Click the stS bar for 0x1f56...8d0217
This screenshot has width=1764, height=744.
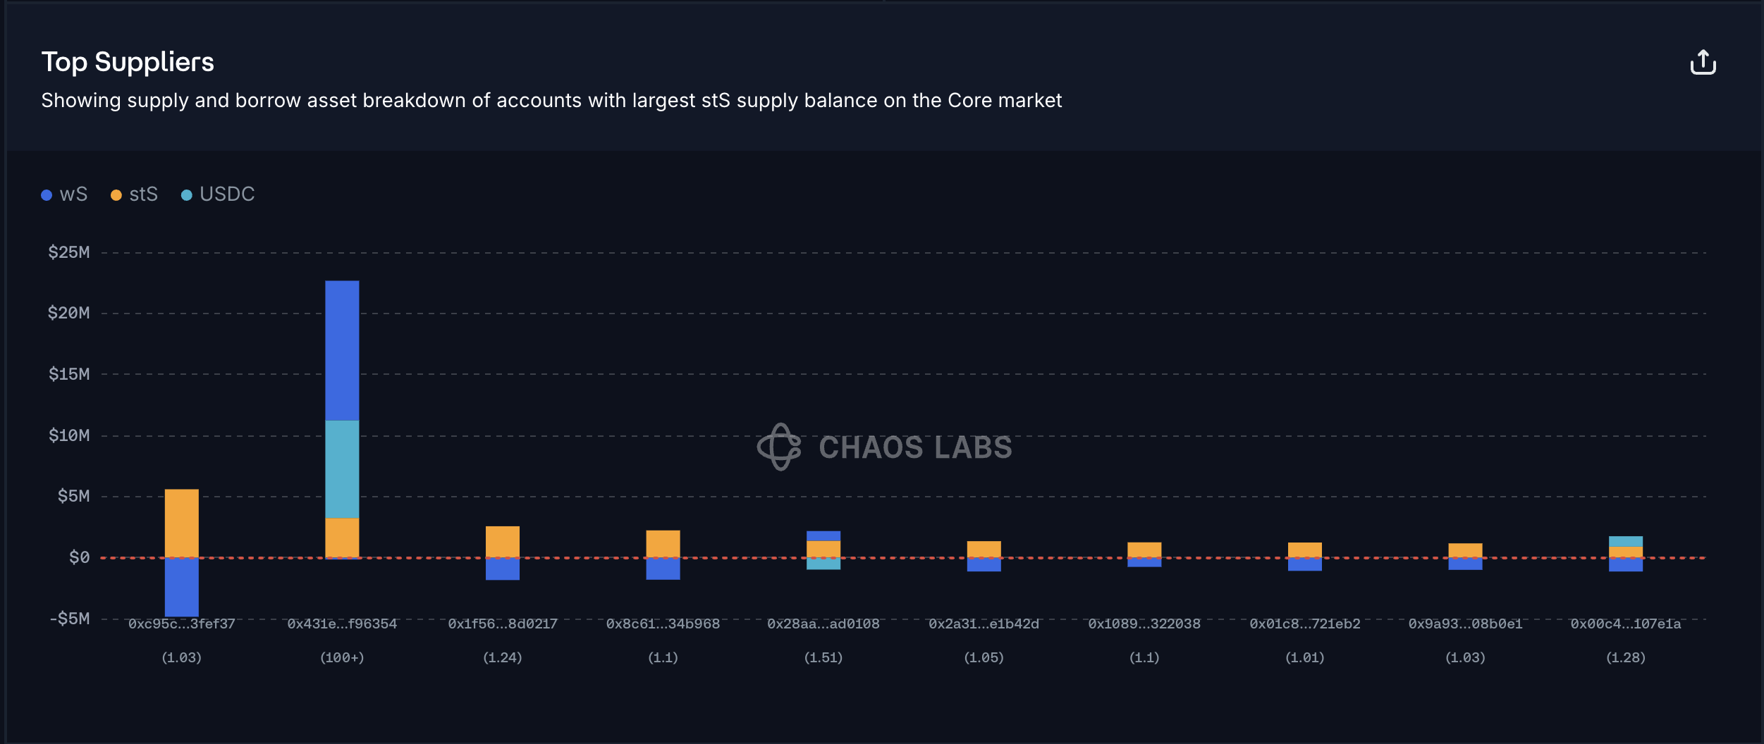tap(503, 541)
